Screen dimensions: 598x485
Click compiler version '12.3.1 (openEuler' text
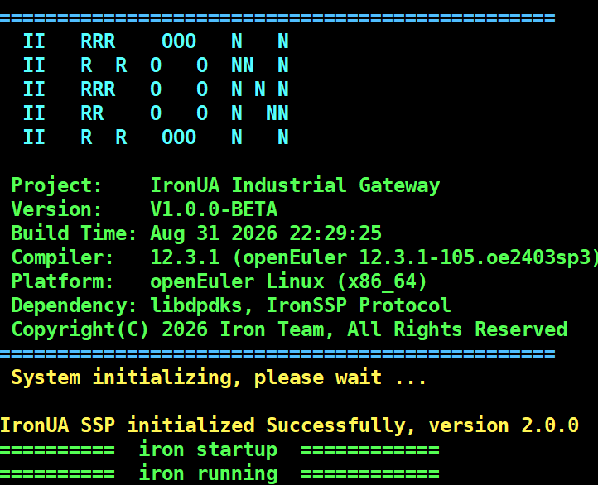248,257
